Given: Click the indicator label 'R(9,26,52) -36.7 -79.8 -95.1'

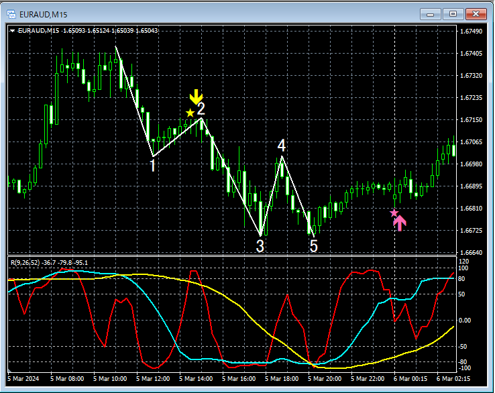Looking at the screenshot, I should coord(49,263).
